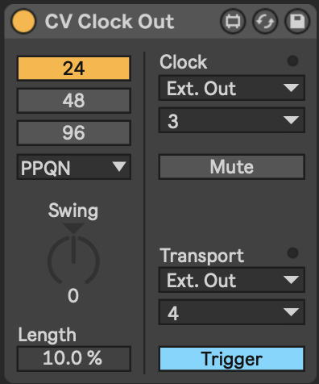This screenshot has width=319, height=384.
Task: Open the Clock Ext. Out routing dropdown
Action: [x=232, y=88]
